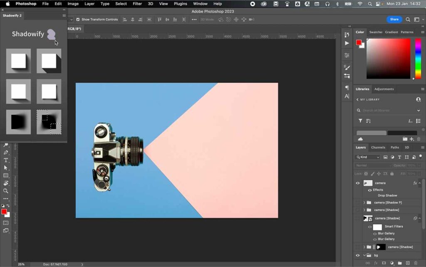Select the Hand tool
The height and width of the screenshot is (267, 426).
tap(6, 183)
